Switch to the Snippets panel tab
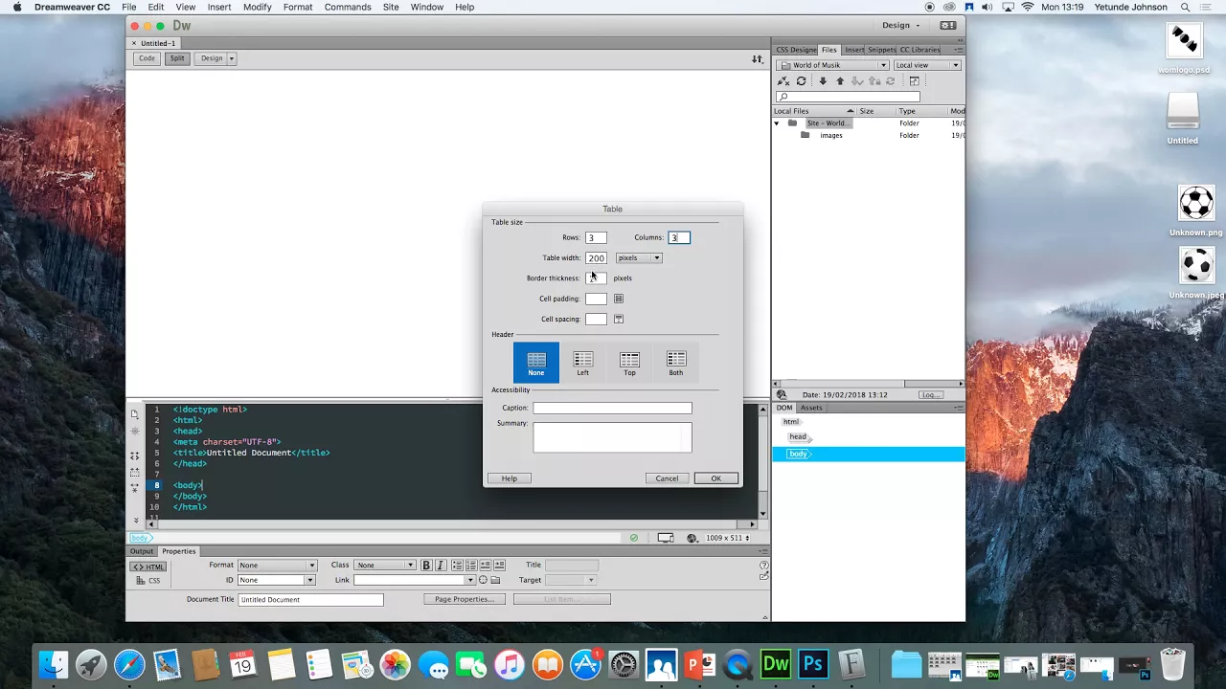 click(881, 50)
